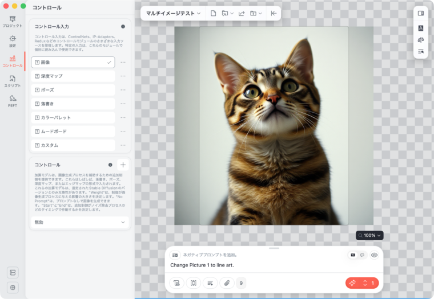
Task: Select the 画像 control input with checkmark
Action: (73, 62)
